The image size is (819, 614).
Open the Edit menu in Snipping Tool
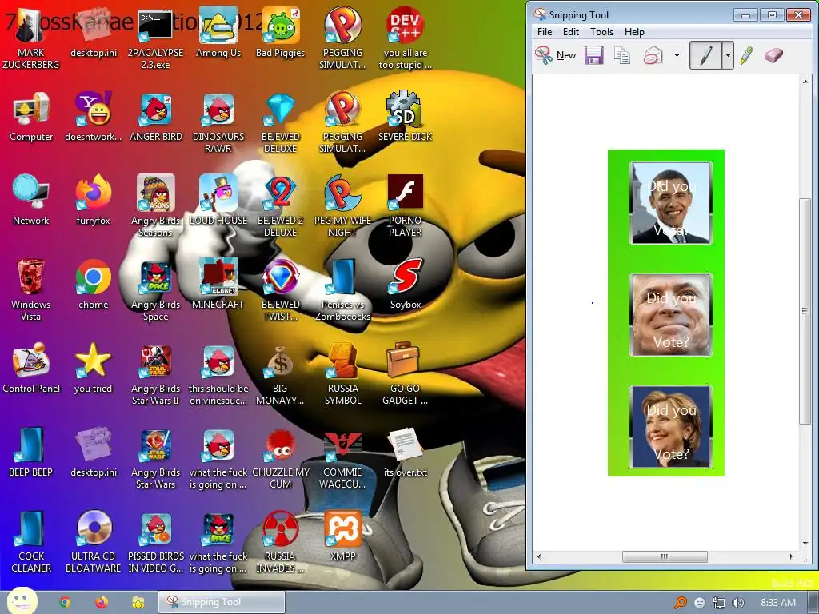[570, 32]
